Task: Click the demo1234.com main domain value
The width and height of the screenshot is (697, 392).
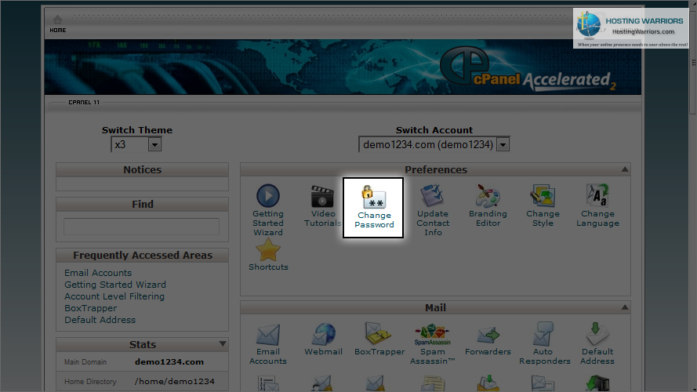Action: 169,361
